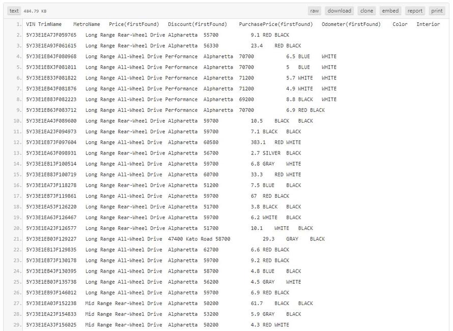Click the raw button

point(315,11)
